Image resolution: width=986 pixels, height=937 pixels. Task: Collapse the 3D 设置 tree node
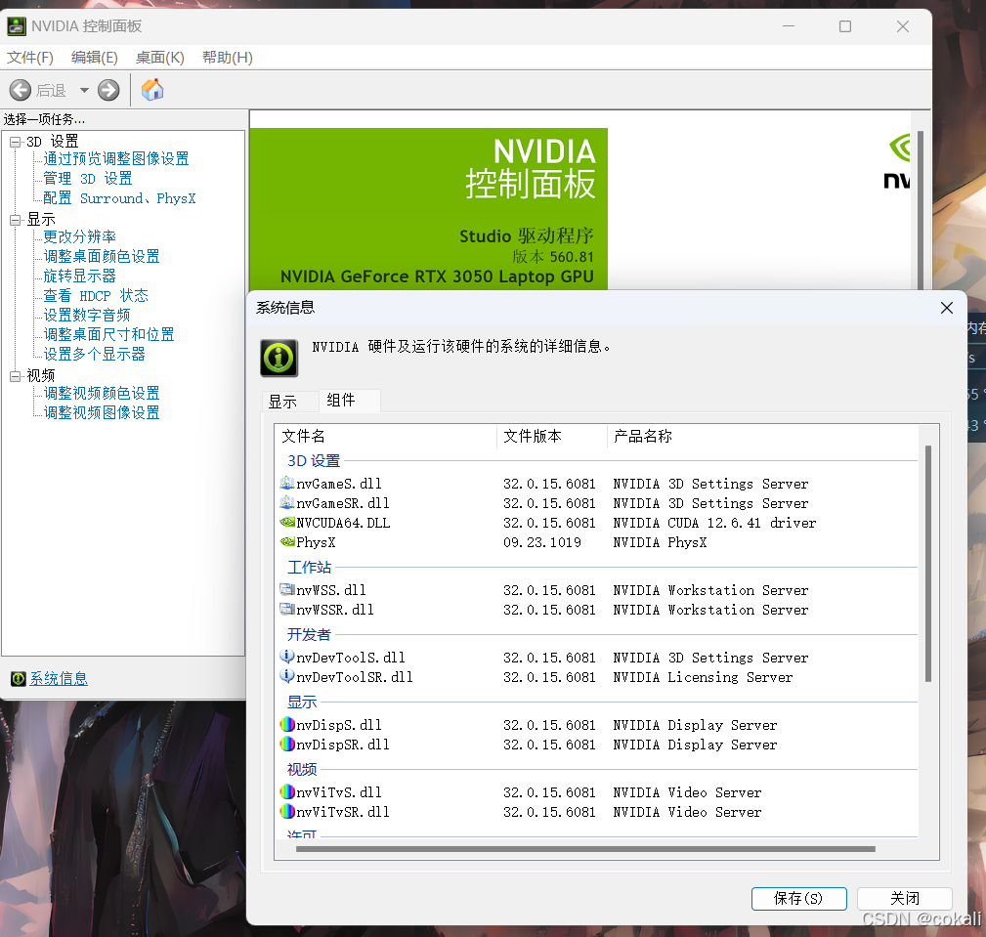click(15, 142)
